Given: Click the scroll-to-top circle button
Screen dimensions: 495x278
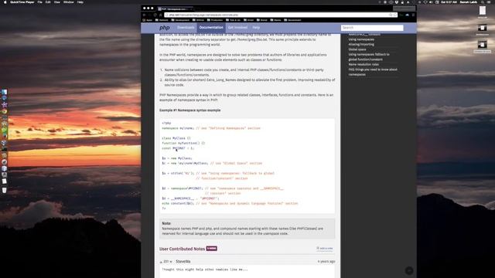Looking at the screenshot, I should [x=409, y=270].
